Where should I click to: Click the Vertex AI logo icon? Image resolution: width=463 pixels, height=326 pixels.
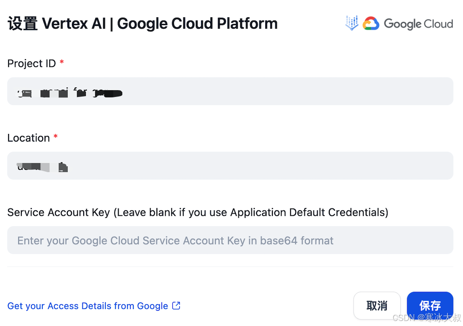tap(352, 23)
